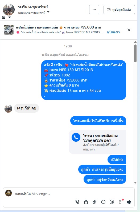Open the ดูโฆษณา link
The height and width of the screenshot is (212, 140).
pos(113,32)
